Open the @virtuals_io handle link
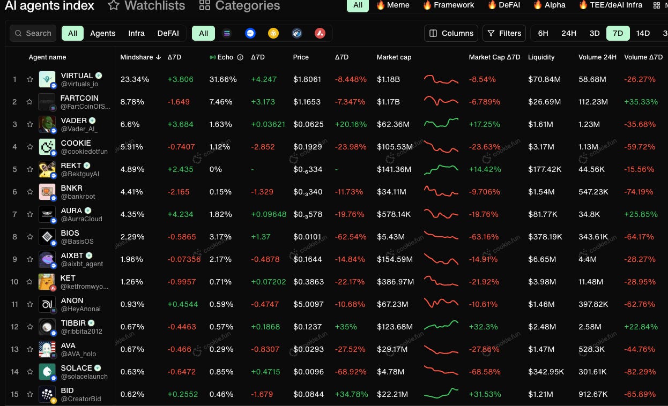The image size is (668, 406). coord(79,84)
